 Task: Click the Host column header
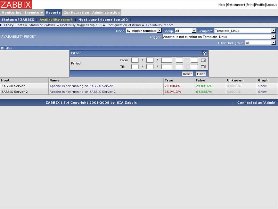point(24,80)
